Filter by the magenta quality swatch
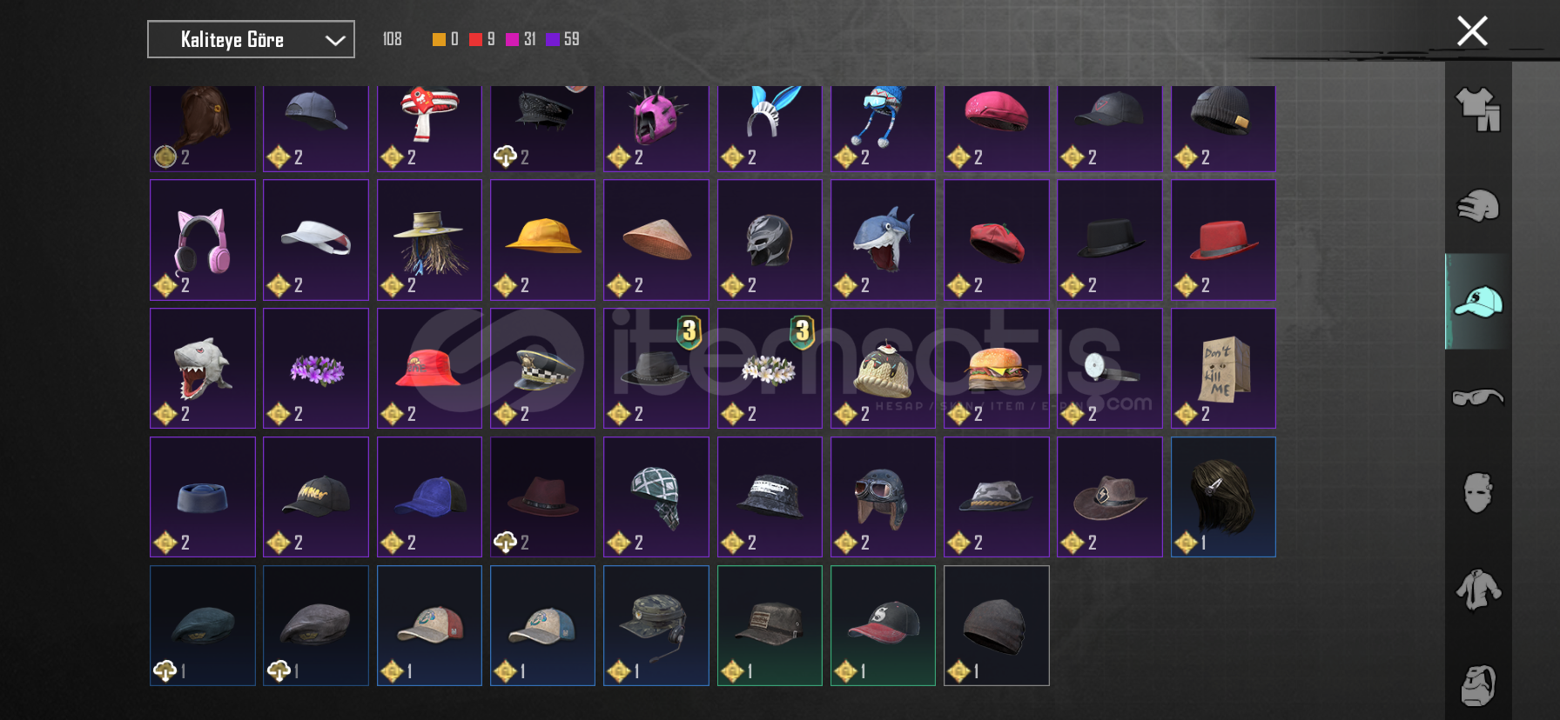Screen dimensions: 1560x720 pos(512,39)
